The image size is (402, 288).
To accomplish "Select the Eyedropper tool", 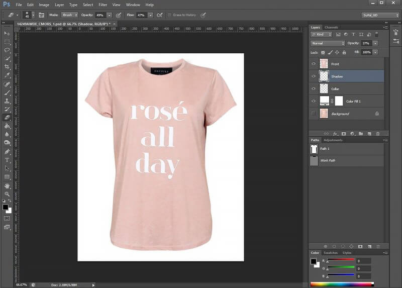I will [7, 75].
